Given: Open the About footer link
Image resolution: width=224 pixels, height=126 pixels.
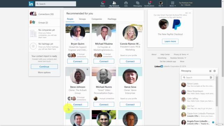Looking at the screenshot, I should pos(154,55).
